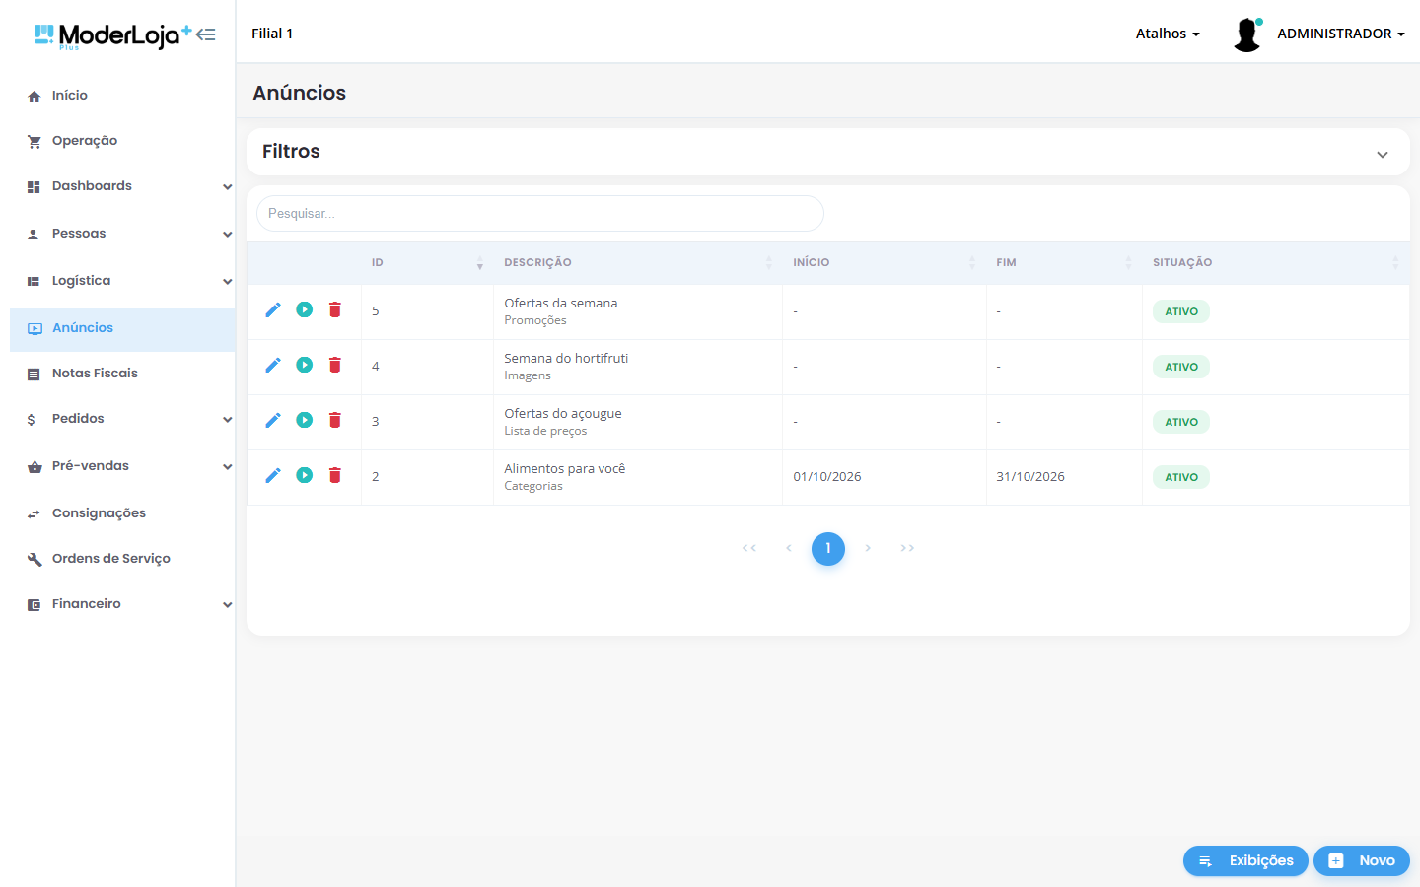Edit the Semana do hortifruti ad

tap(273, 366)
